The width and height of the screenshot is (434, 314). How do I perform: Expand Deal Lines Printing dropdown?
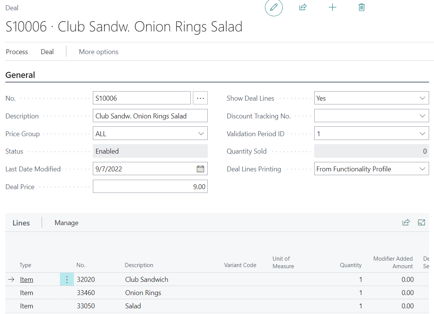point(422,169)
